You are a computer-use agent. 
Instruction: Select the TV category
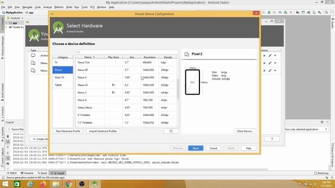[63, 63]
